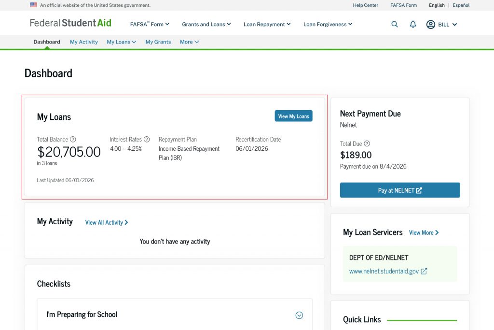Open View More loan servicers link
494x330 pixels.
click(x=424, y=232)
